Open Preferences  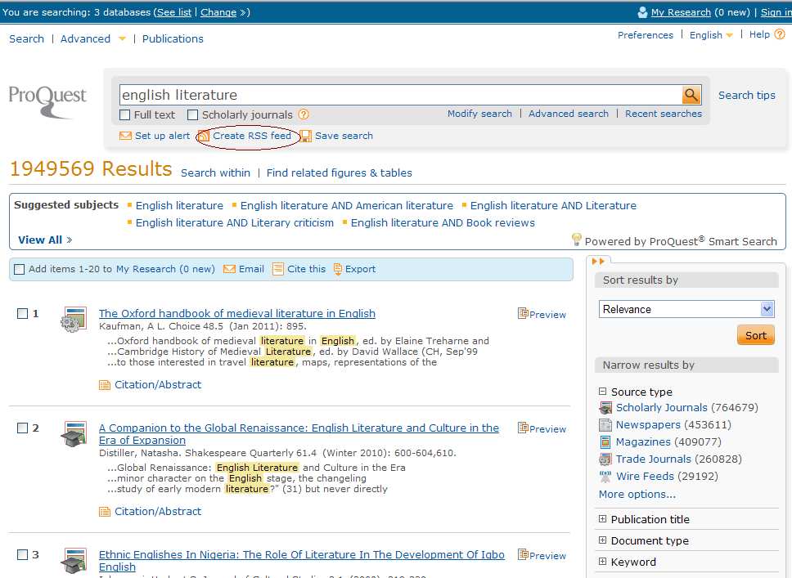(x=645, y=35)
